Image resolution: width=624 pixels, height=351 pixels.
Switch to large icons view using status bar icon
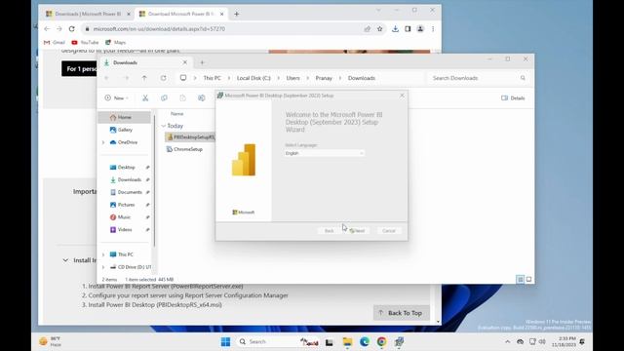click(528, 280)
